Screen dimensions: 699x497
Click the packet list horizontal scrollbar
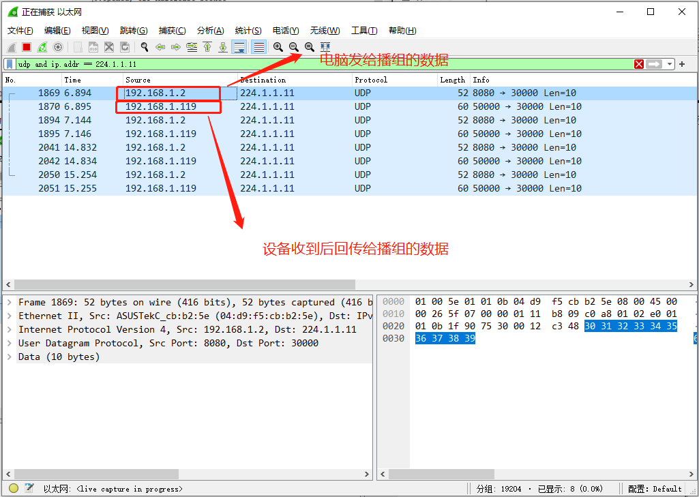pyautogui.click(x=185, y=284)
